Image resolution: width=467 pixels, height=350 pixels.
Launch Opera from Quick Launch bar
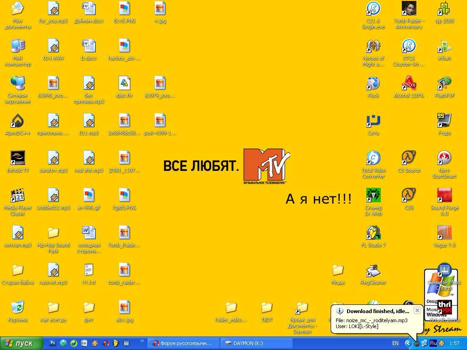point(105,343)
